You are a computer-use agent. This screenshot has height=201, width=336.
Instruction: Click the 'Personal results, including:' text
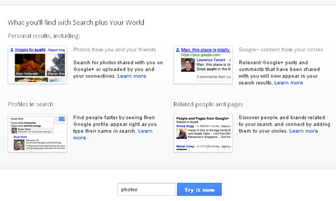[44, 36]
